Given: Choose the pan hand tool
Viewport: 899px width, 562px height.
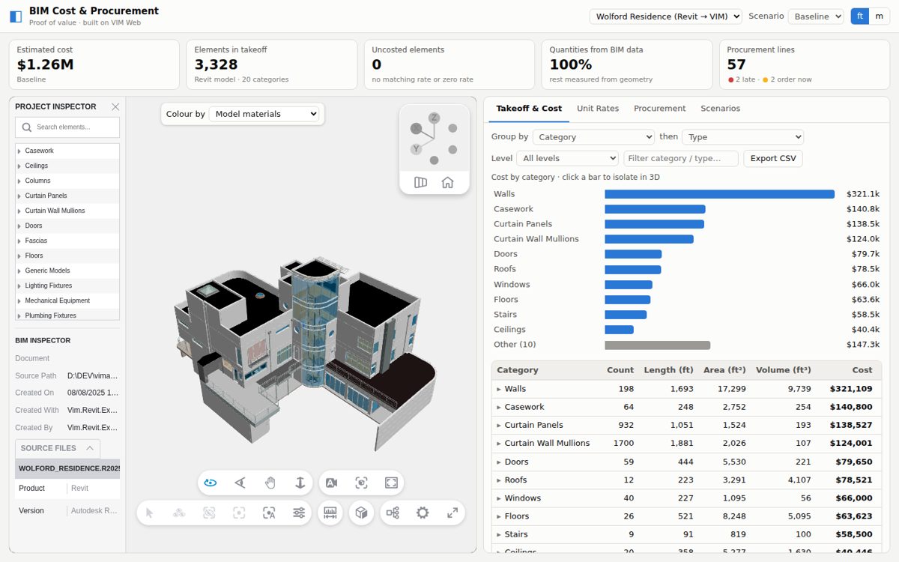Looking at the screenshot, I should [270, 483].
